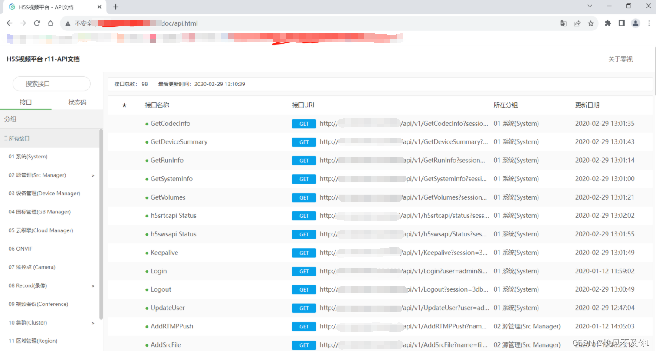656x351 pixels.
Task: Click the 最后更新时间 timestamp text
Action: (x=201, y=84)
